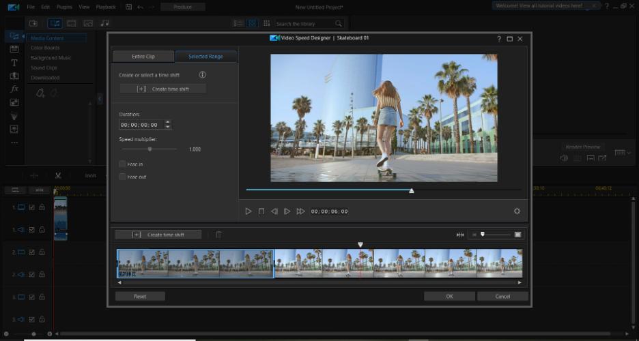The image size is (639, 341).
Task: Enable the Ease in checkbox
Action: pos(122,164)
